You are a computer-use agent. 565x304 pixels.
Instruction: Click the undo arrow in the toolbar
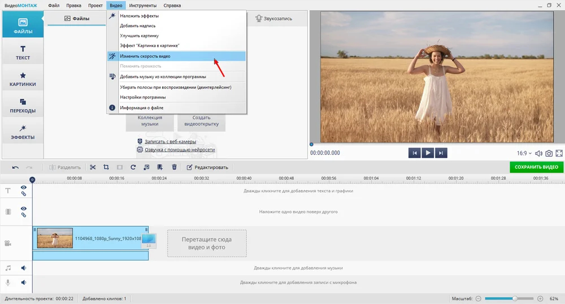(15, 167)
